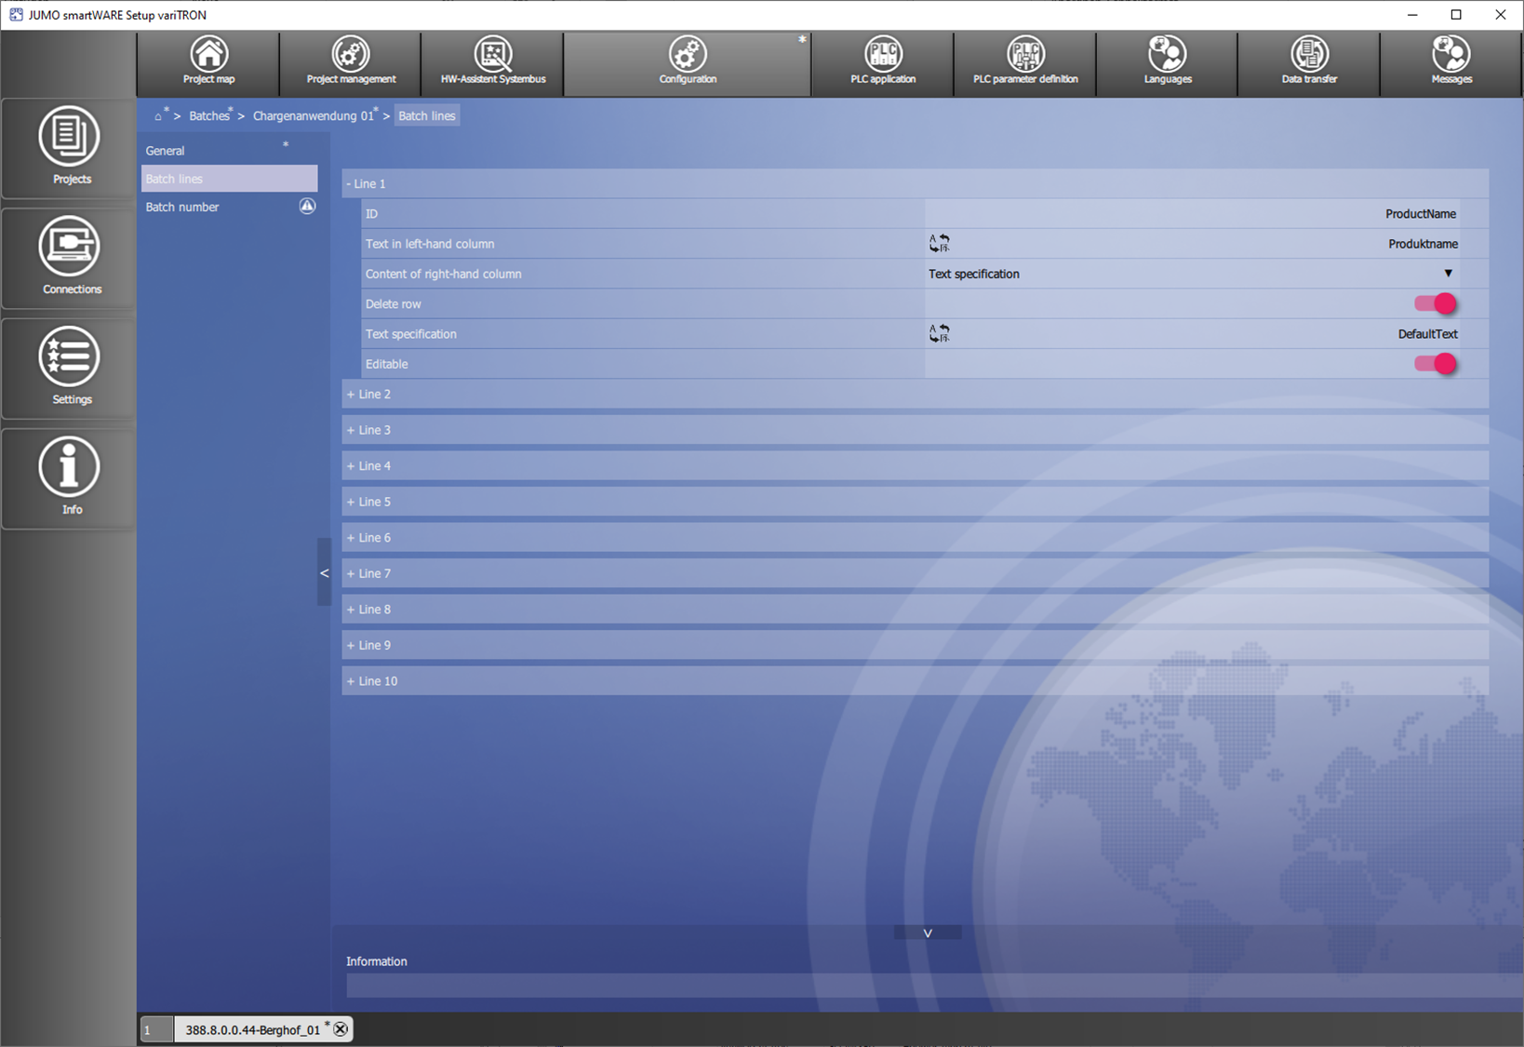Viewport: 1524px width, 1047px height.
Task: Open Content of right-hand column dropdown
Action: [x=1448, y=274]
